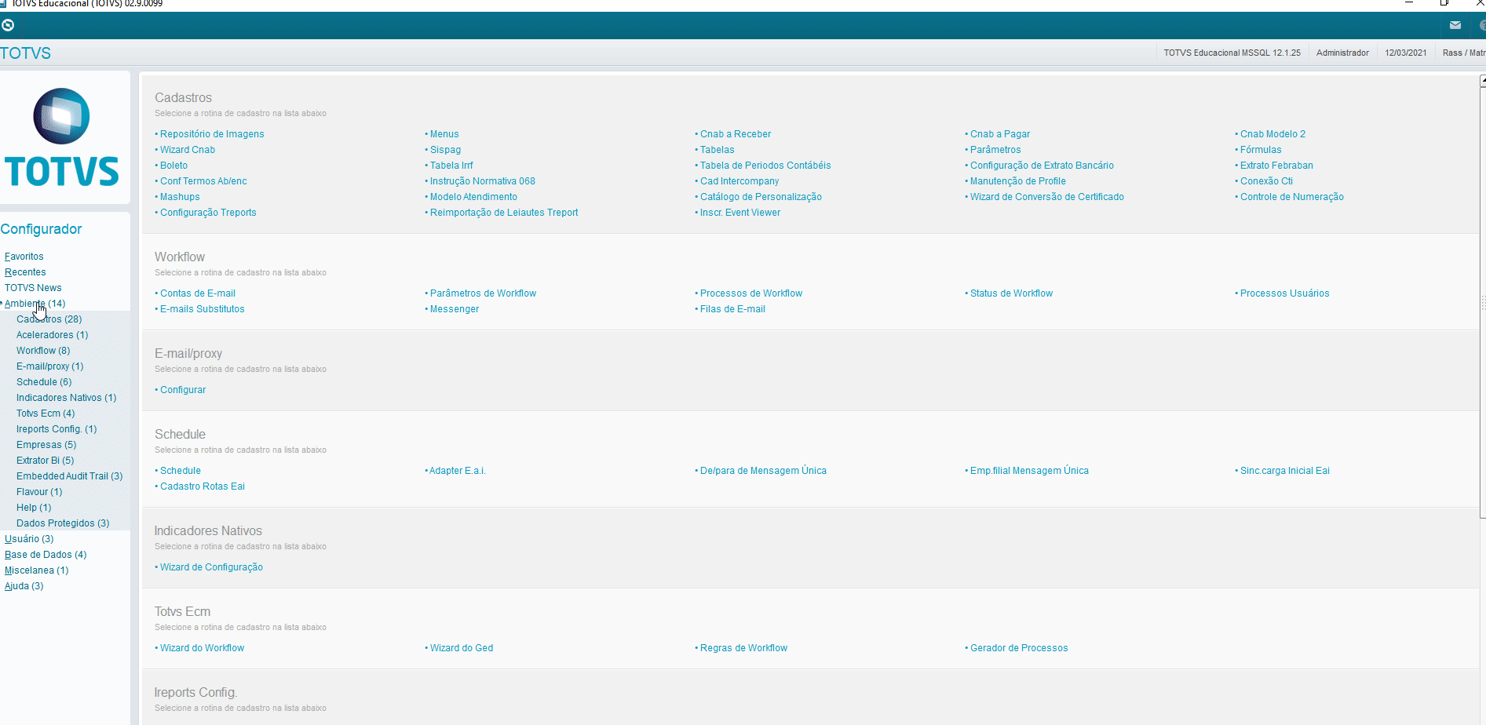Open Contas de E-mail link
Image resolution: width=1486 pixels, height=725 pixels.
(198, 293)
